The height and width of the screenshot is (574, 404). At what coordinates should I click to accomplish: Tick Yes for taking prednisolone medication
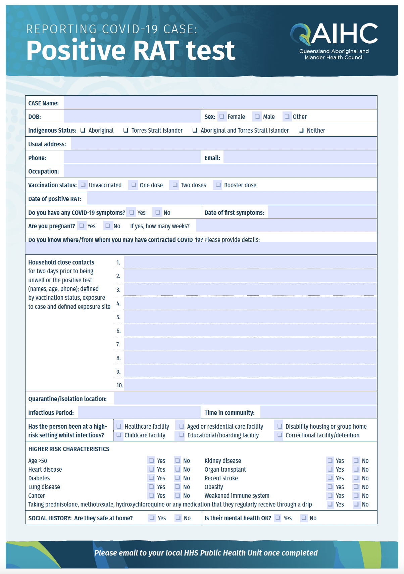(331, 504)
